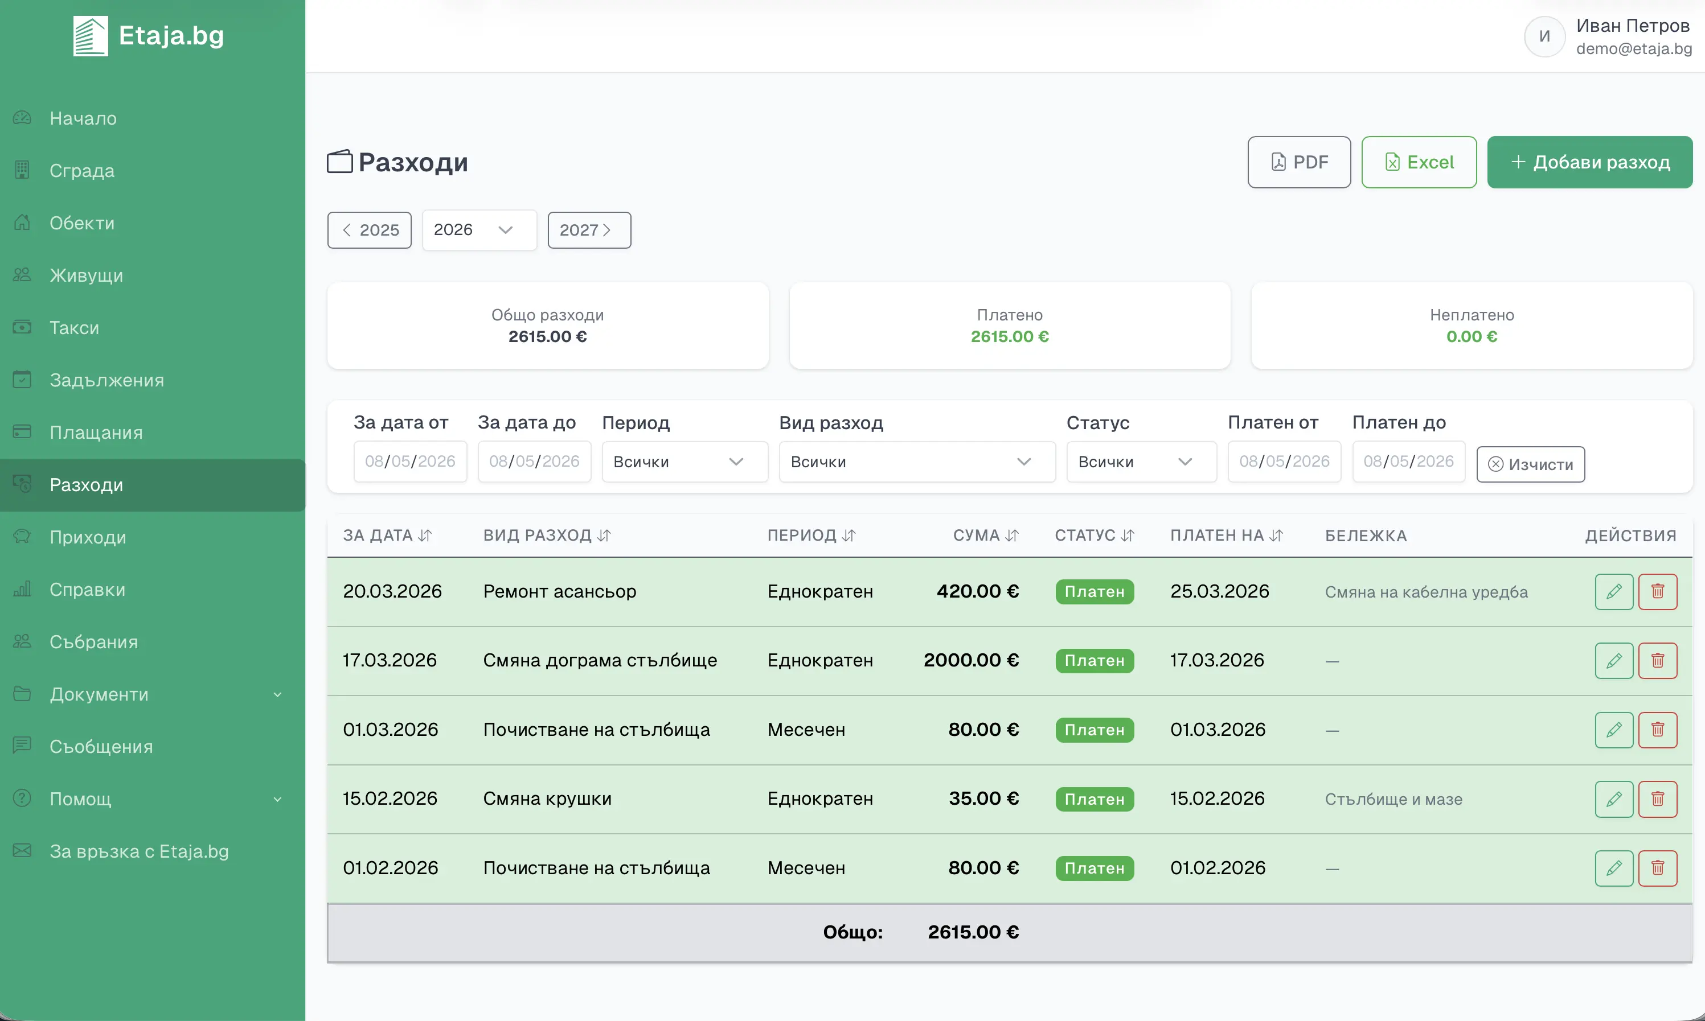This screenshot has height=1021, width=1705.
Task: Click the Платен от date field
Action: [1284, 461]
